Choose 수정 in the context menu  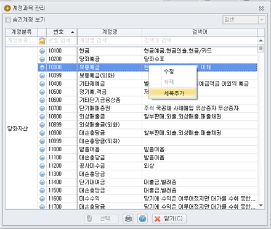pos(173,72)
